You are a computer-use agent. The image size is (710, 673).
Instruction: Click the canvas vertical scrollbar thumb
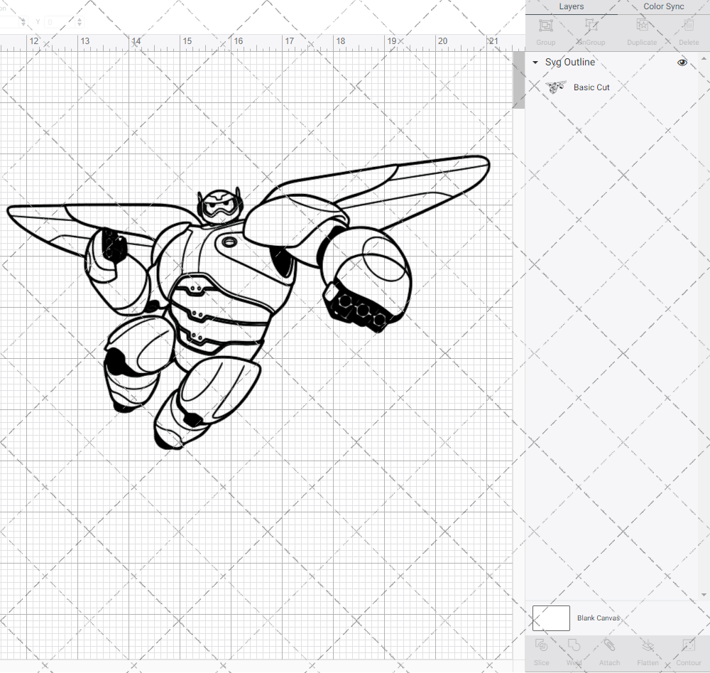[x=518, y=80]
